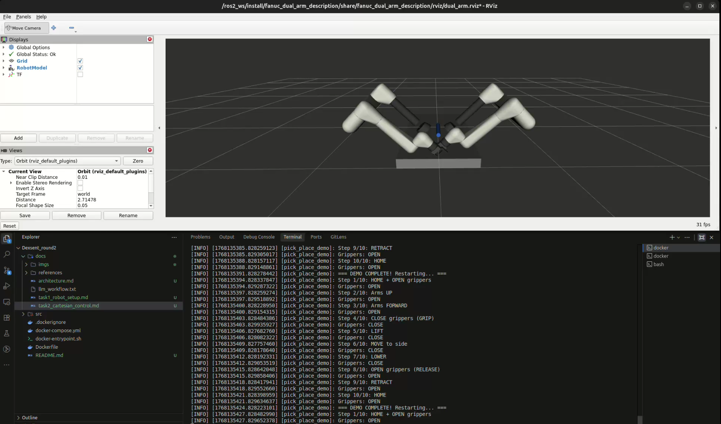
Task: Click the Add display button
Action: pos(18,138)
